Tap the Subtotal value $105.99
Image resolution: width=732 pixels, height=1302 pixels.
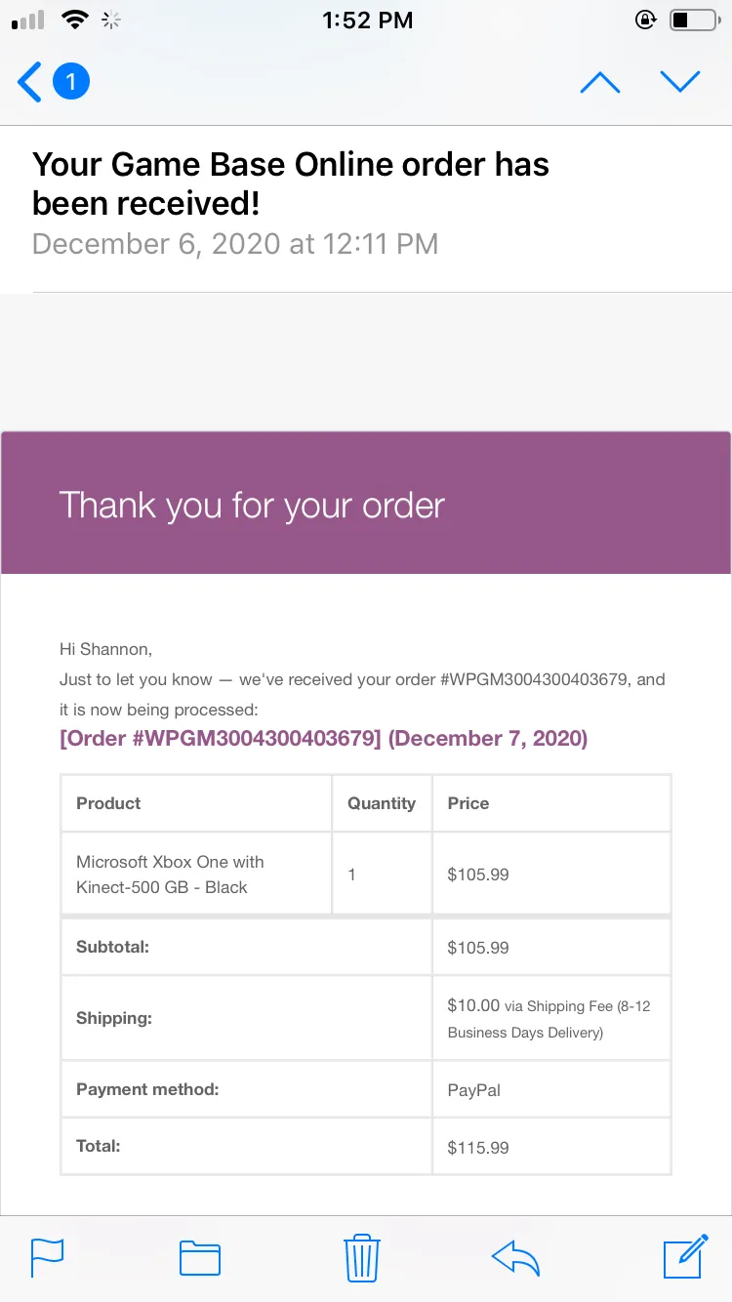[478, 948]
